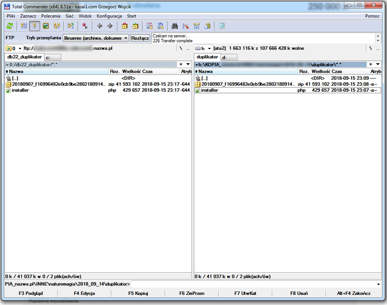The height and width of the screenshot is (305, 387).
Task: Go to right panel root backslash button
Action: point(370,48)
